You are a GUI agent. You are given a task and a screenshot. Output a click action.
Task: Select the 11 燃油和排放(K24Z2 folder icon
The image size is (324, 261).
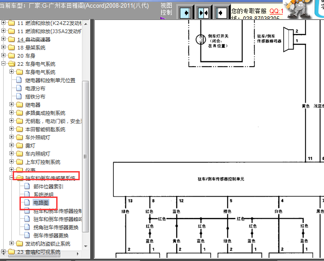11,23
